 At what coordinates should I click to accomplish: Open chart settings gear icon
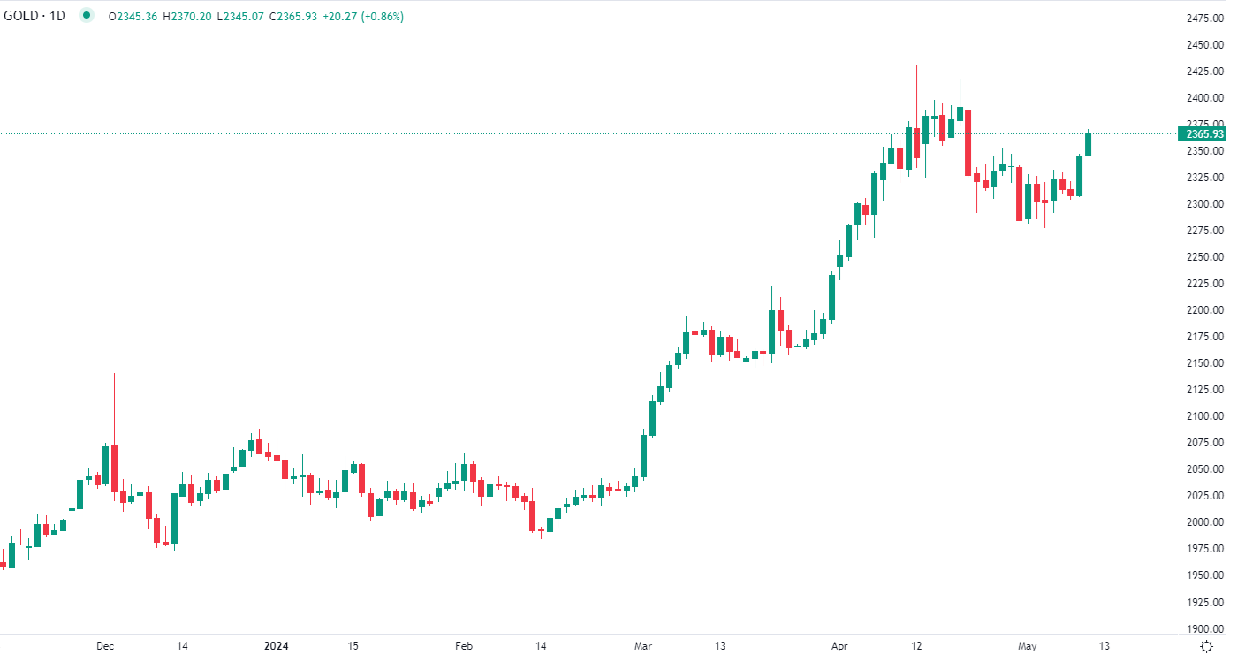pyautogui.click(x=1206, y=647)
